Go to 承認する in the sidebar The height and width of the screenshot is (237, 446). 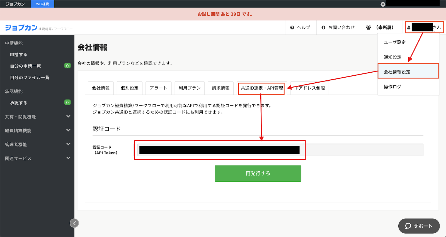pyautogui.click(x=19, y=103)
